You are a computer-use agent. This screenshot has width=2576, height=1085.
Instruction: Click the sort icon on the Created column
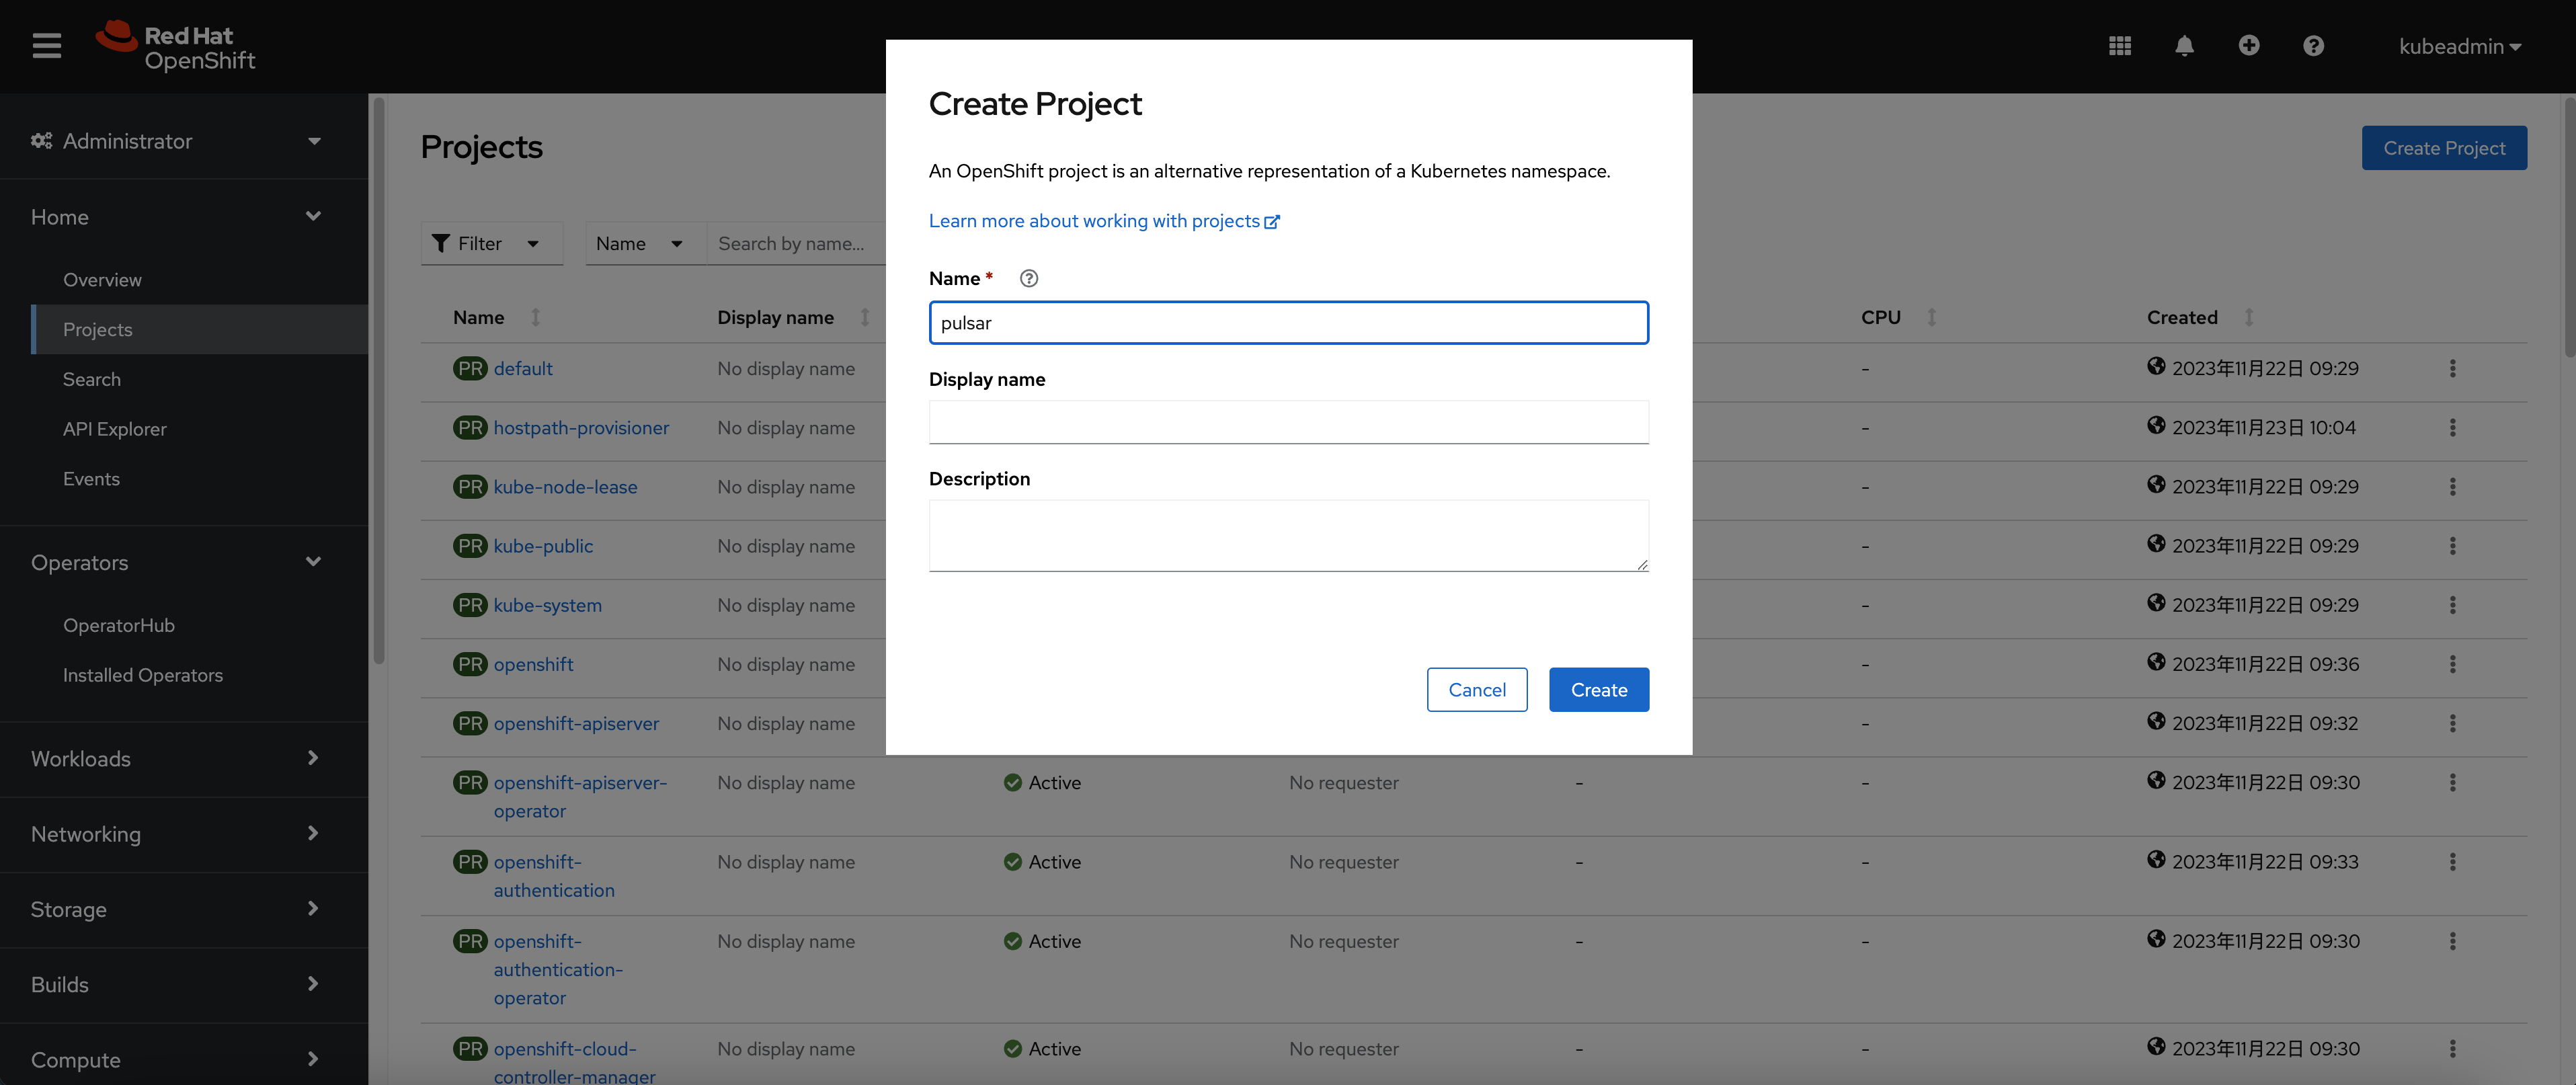pos(2248,317)
